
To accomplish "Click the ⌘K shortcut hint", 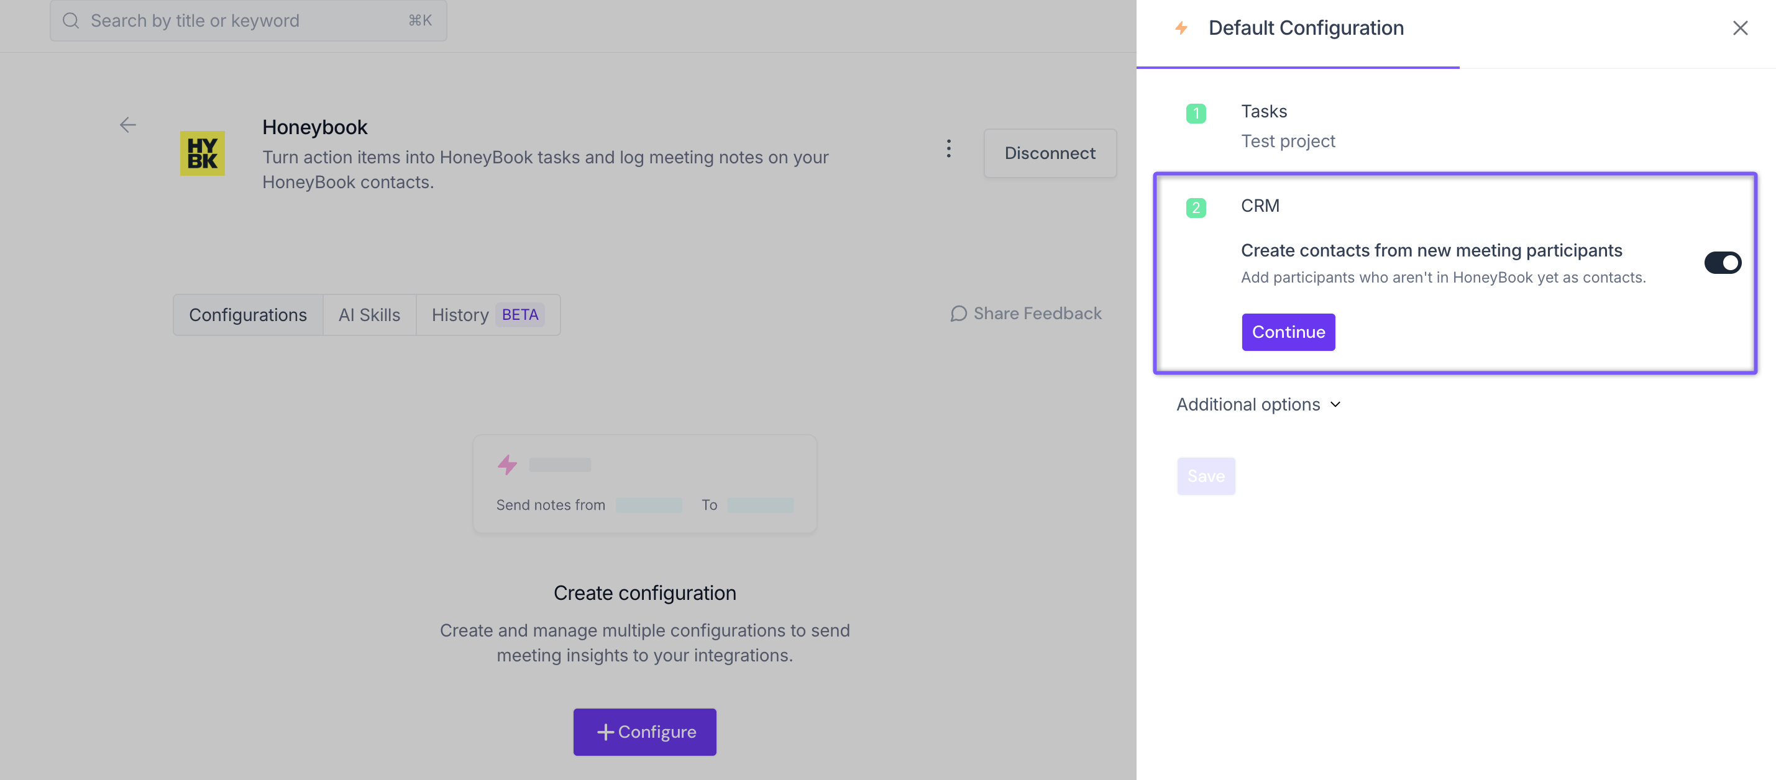I will [x=420, y=20].
